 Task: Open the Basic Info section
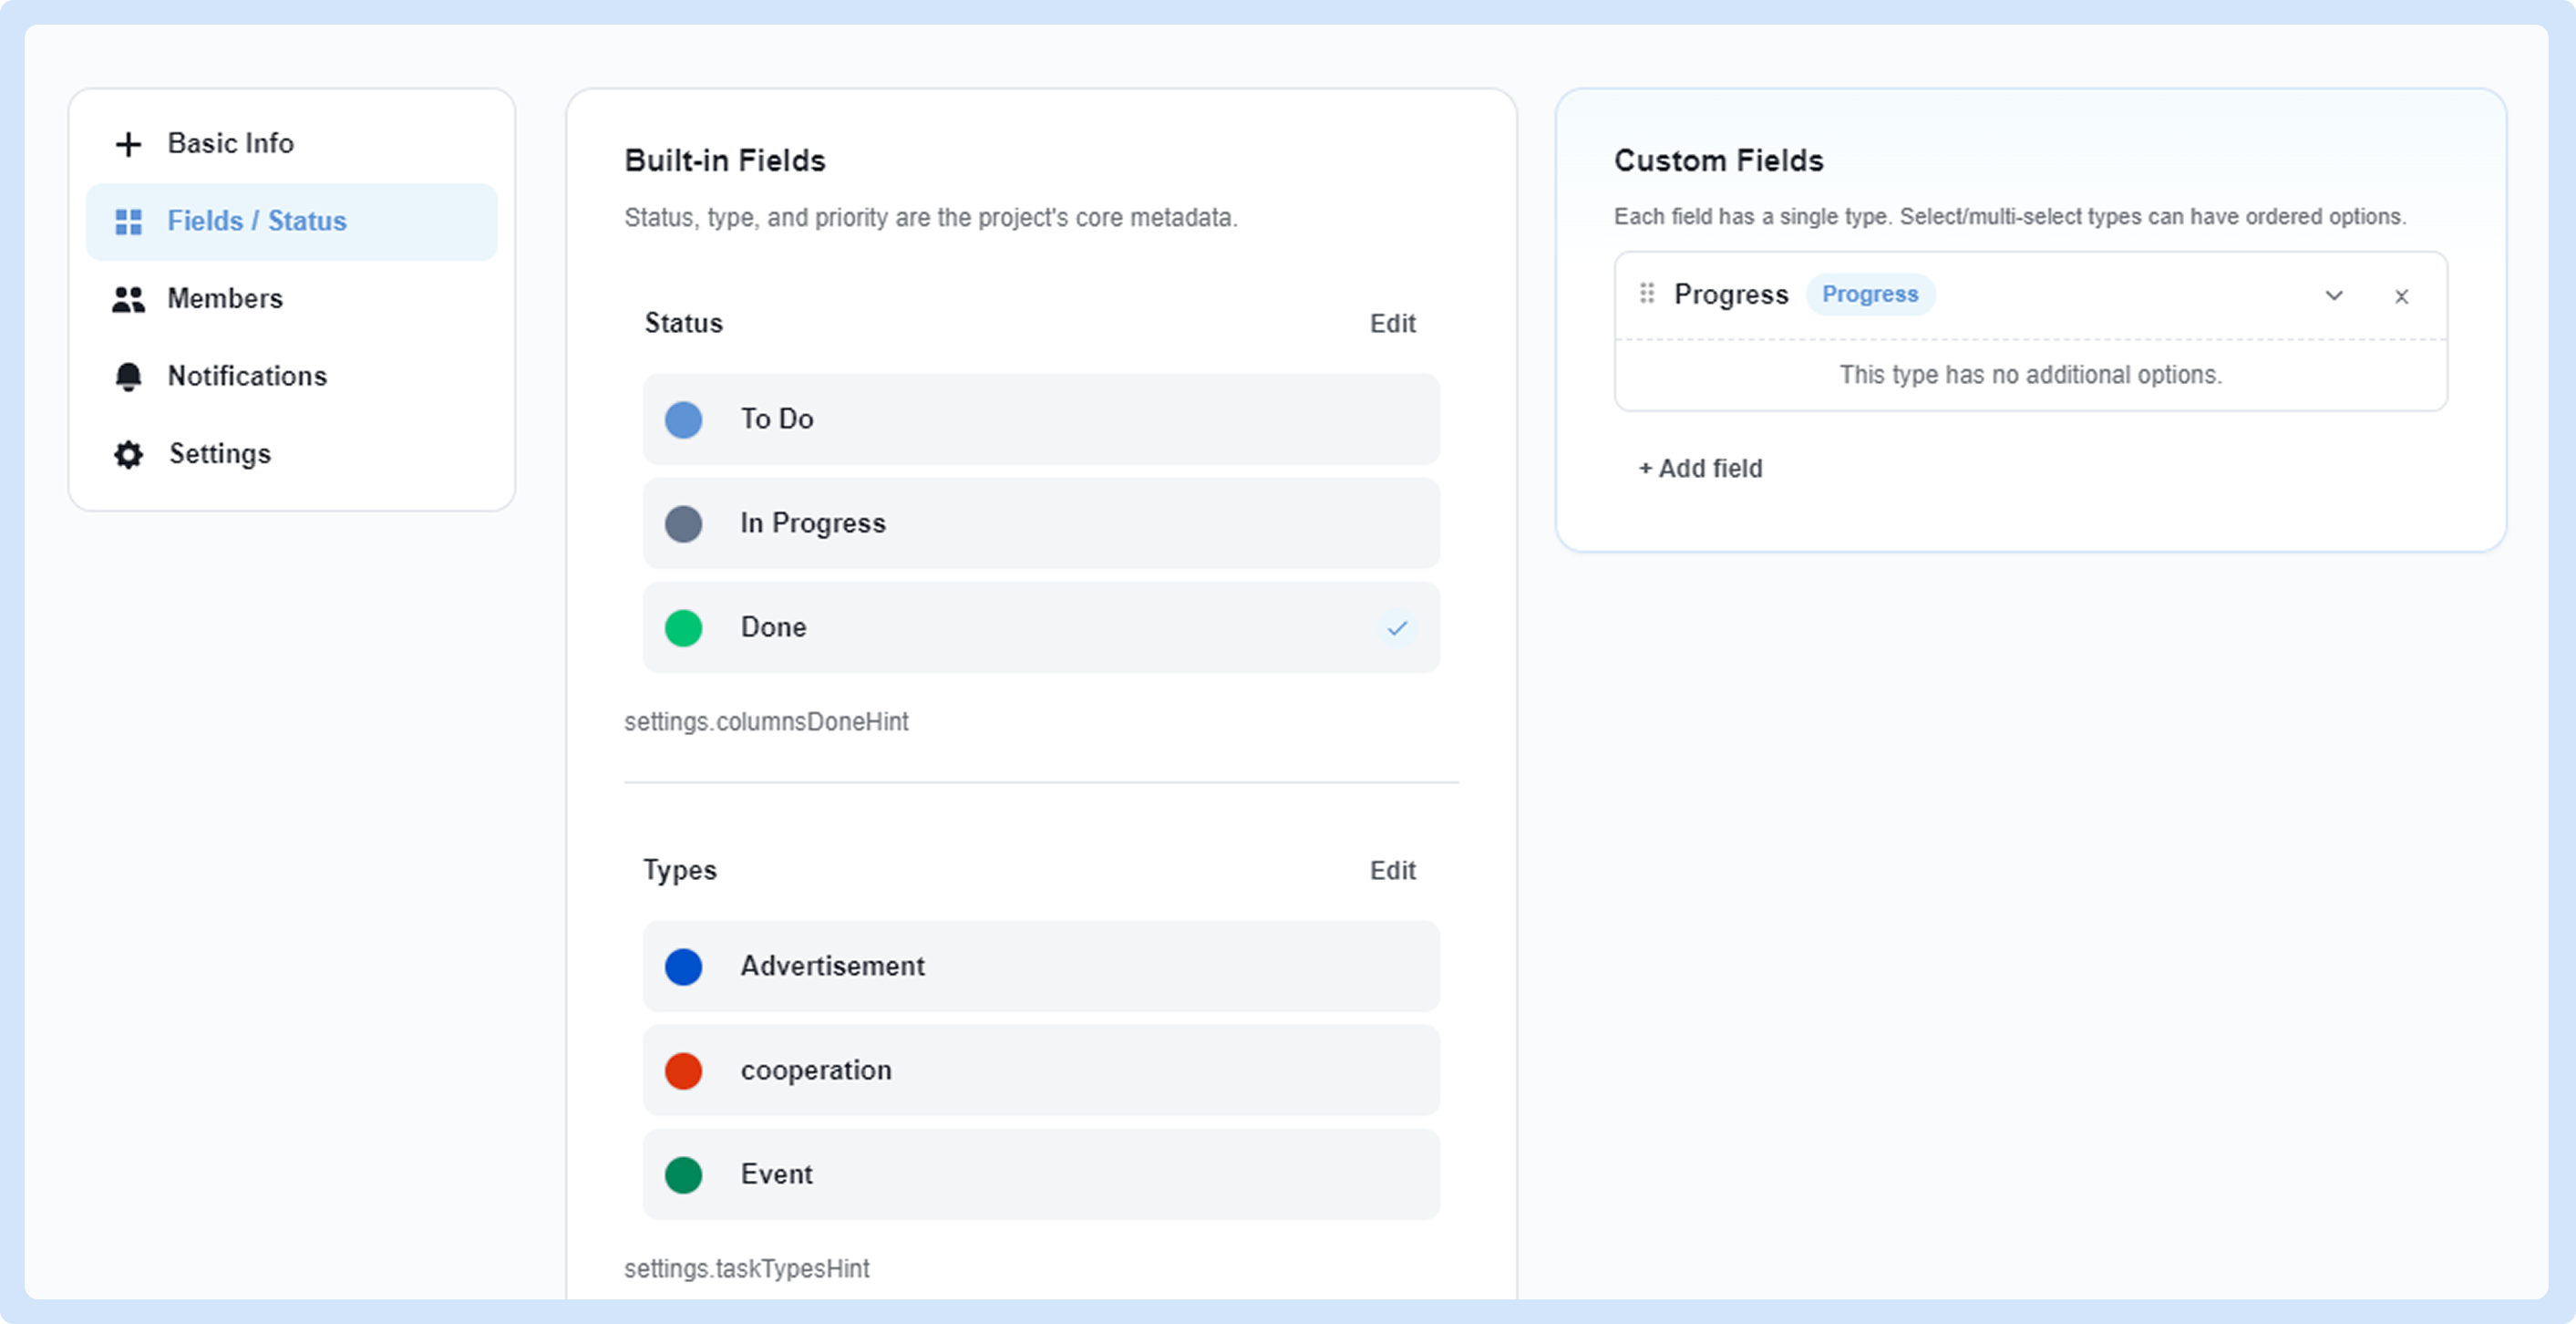coord(291,144)
